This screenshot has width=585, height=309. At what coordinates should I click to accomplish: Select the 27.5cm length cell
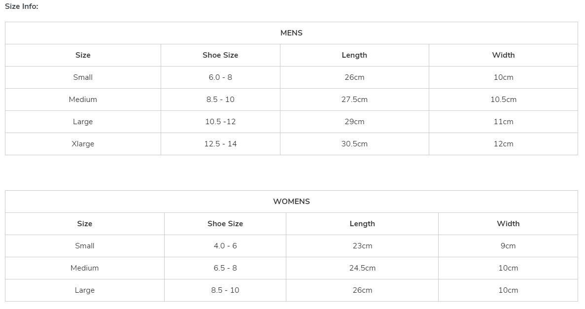tap(354, 100)
